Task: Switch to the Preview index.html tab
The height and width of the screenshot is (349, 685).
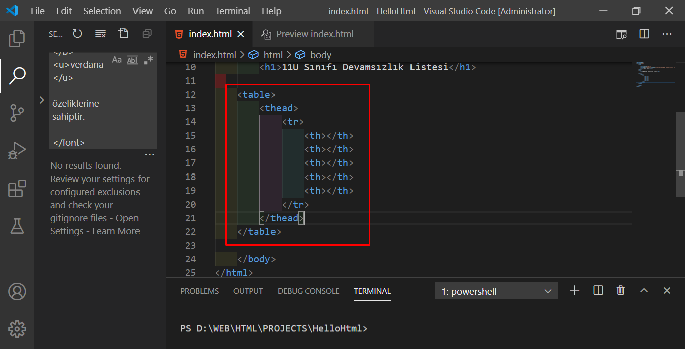Action: click(314, 34)
